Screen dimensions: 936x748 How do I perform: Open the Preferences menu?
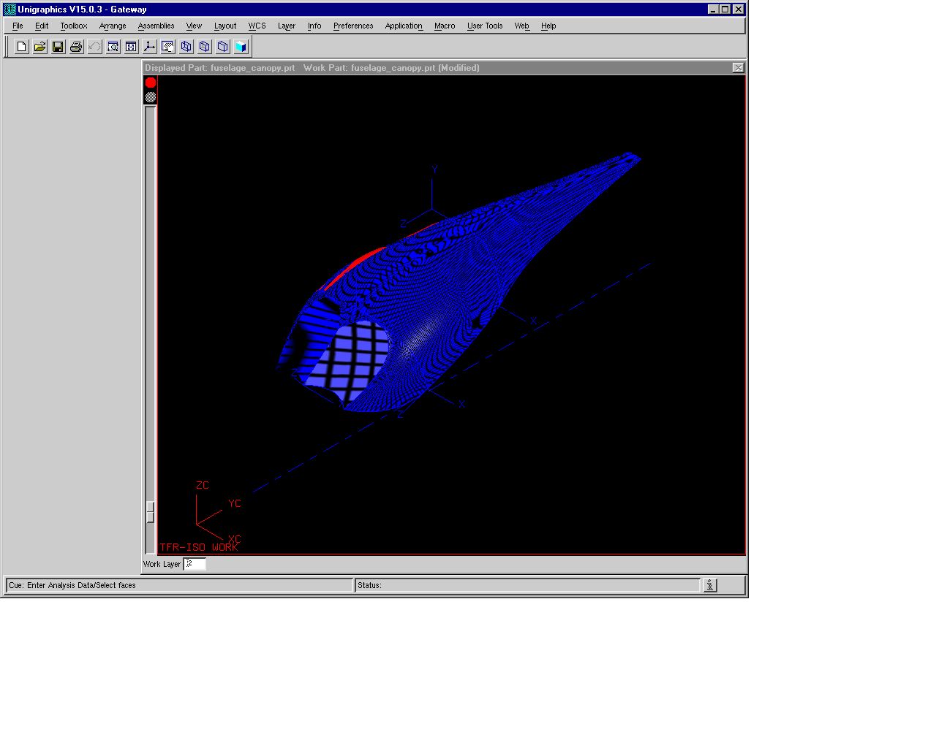pyautogui.click(x=353, y=26)
